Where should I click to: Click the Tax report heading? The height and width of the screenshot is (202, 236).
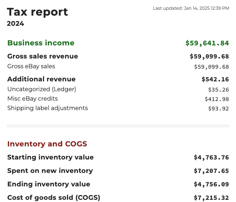[x=37, y=12]
